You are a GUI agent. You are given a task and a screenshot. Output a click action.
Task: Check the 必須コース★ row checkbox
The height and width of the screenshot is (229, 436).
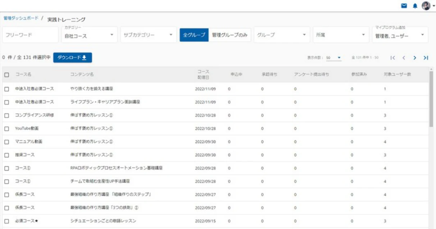[x=6, y=221]
